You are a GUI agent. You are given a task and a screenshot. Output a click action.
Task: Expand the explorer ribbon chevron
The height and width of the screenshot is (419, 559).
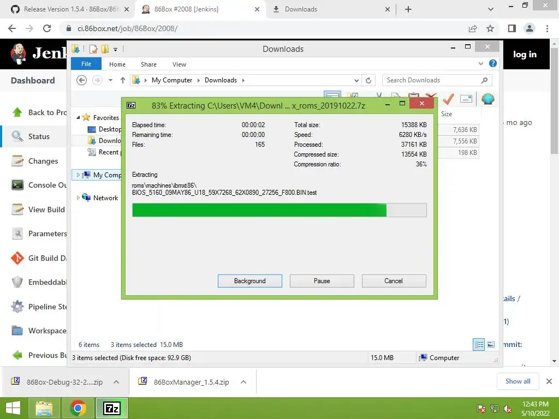click(x=480, y=63)
